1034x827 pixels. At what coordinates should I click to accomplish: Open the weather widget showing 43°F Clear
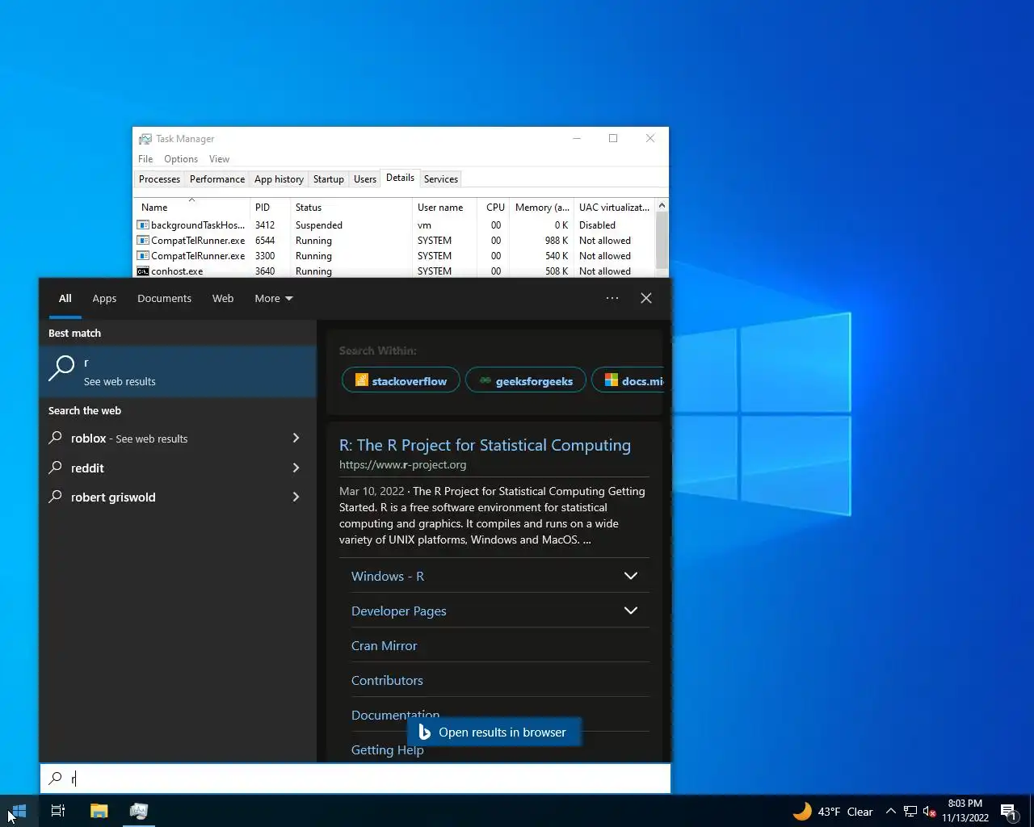[x=833, y=812]
